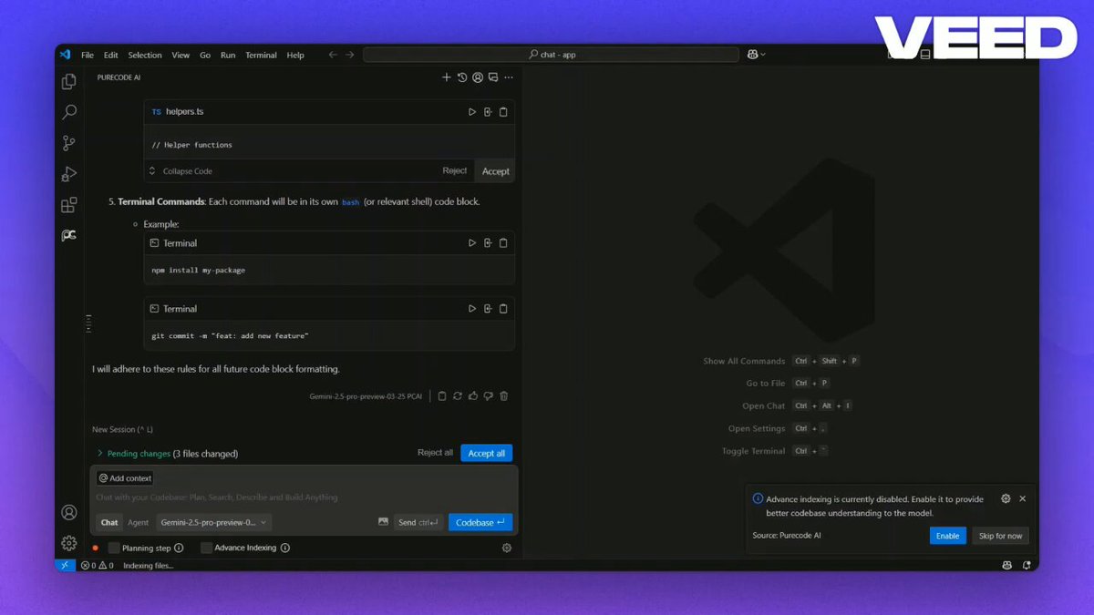The image size is (1094, 615).
Task: Copy the npm install command block
Action: point(503,243)
